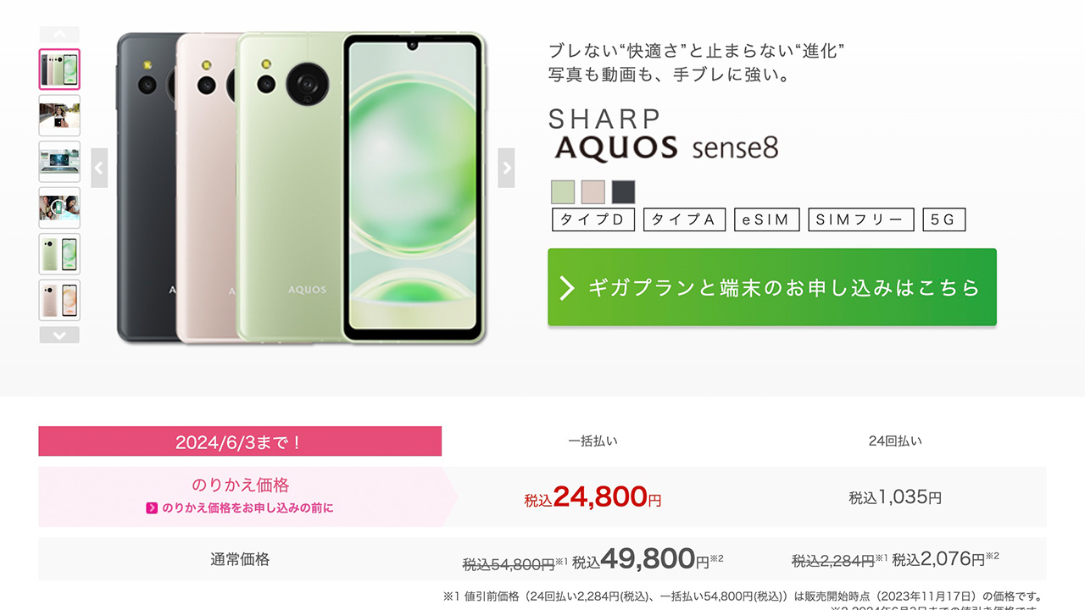Viewport: 1085px width, 610px height.
Task: Open the outdoor portrait photo thumbnail
Action: tap(59, 115)
